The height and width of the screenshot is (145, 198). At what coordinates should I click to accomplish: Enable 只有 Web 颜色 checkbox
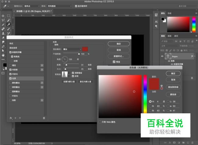[x=100, y=122]
